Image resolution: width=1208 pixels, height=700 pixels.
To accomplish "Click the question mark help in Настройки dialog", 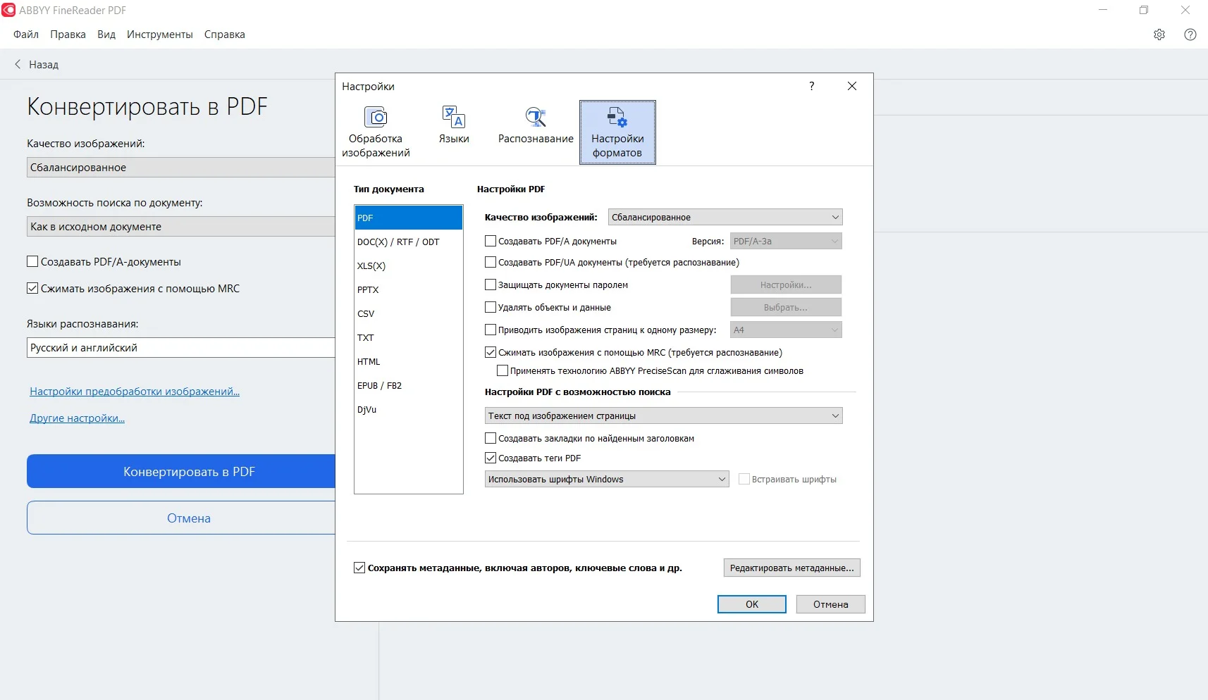I will tap(812, 86).
